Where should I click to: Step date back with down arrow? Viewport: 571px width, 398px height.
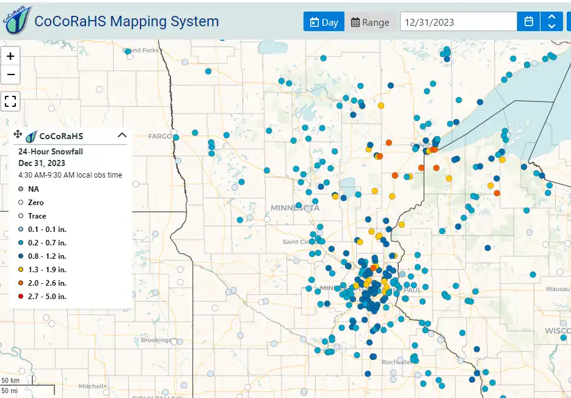click(551, 27)
